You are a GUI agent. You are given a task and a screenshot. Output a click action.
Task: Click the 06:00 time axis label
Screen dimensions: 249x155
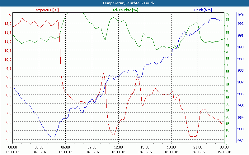(65, 147)
